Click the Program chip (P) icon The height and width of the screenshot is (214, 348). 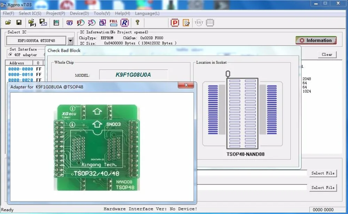(x=175, y=23)
